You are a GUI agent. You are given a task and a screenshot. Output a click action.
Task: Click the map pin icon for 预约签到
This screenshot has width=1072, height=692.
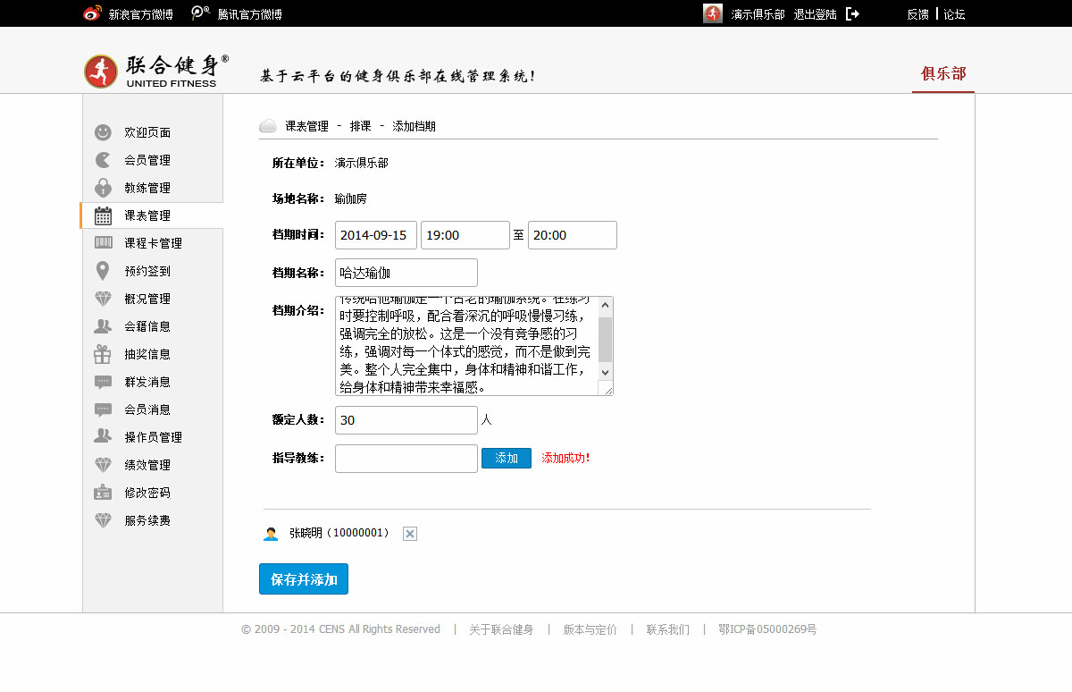click(104, 271)
